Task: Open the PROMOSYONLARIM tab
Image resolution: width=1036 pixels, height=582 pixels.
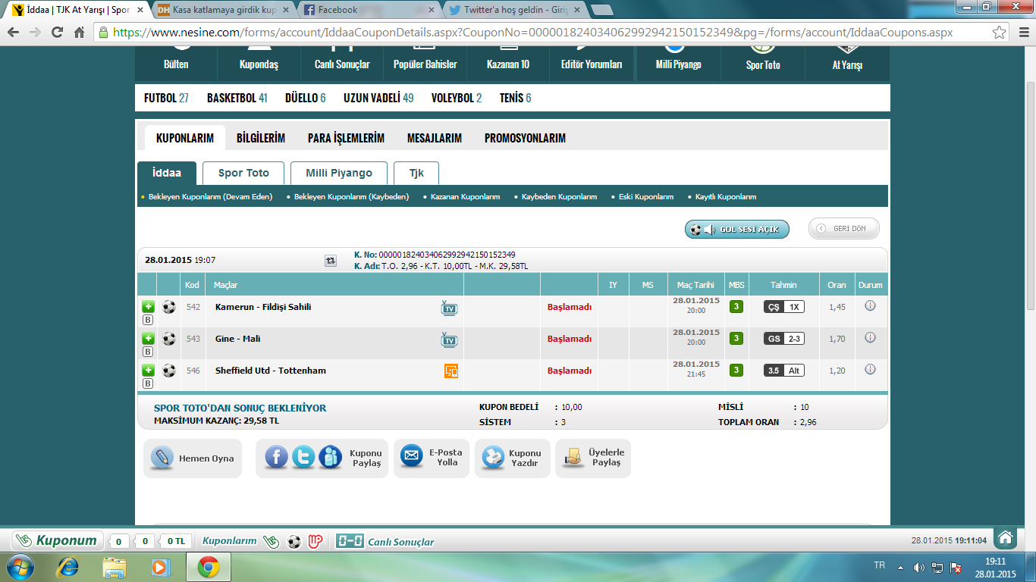Action: coord(525,138)
